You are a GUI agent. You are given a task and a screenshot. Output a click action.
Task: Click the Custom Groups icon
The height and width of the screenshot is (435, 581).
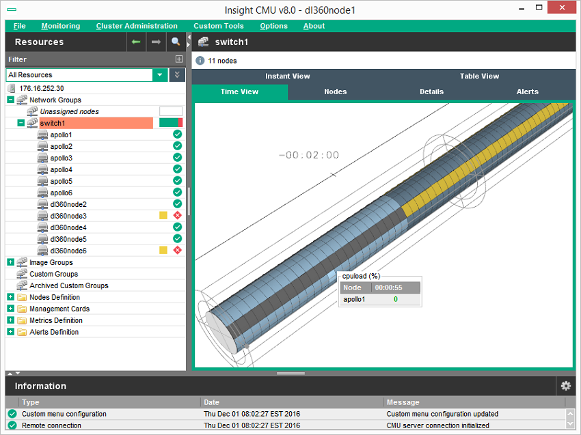click(22, 274)
